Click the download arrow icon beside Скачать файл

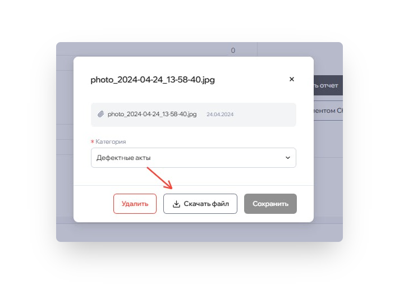[x=176, y=204]
